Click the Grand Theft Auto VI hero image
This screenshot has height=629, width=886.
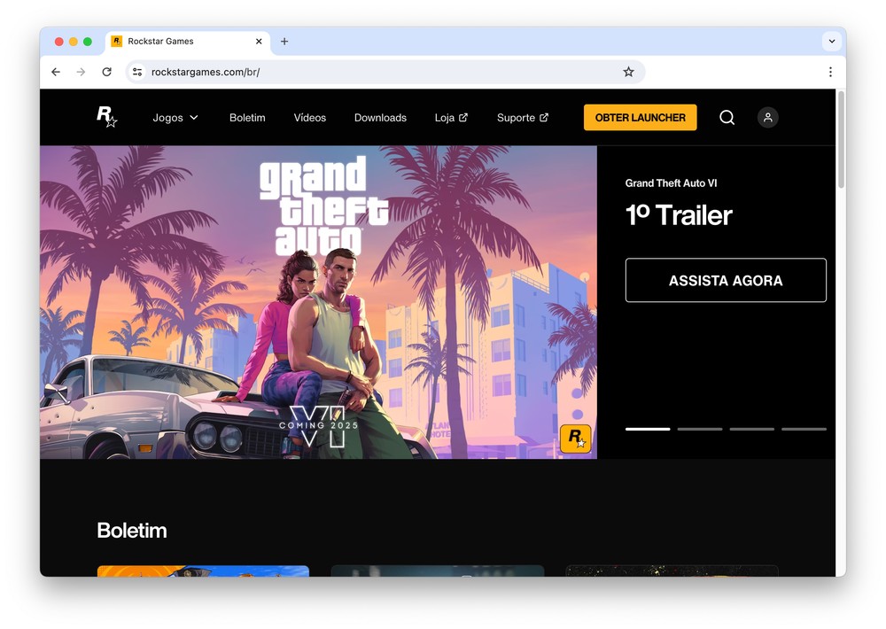click(x=318, y=302)
